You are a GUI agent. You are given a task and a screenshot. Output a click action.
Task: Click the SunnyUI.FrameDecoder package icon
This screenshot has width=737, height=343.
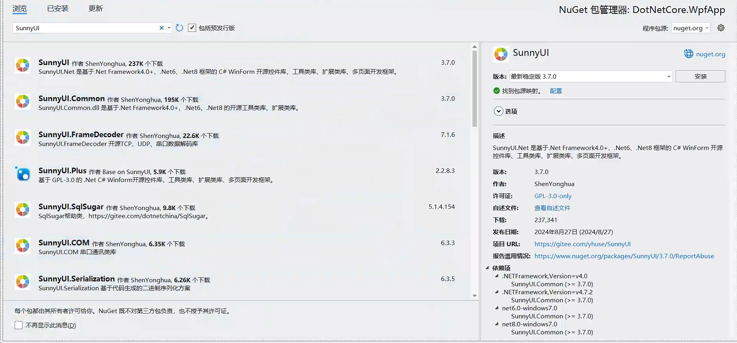click(22, 138)
